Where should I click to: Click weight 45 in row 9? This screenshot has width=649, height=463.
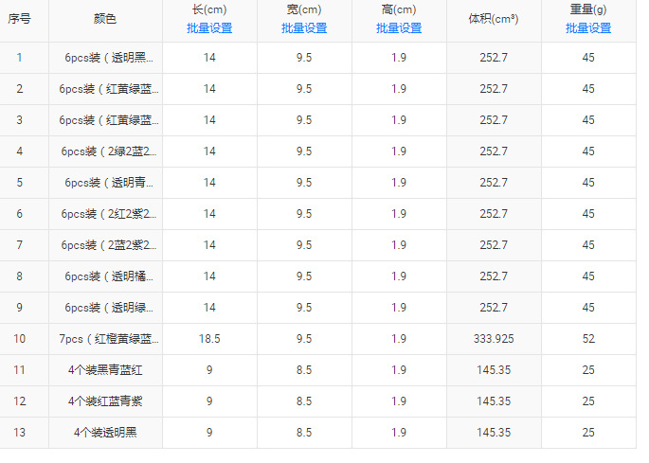click(588, 308)
